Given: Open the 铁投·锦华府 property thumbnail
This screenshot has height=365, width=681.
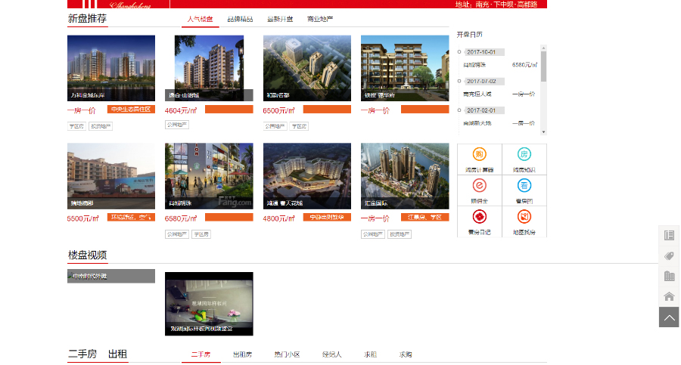Looking at the screenshot, I should tap(405, 68).
